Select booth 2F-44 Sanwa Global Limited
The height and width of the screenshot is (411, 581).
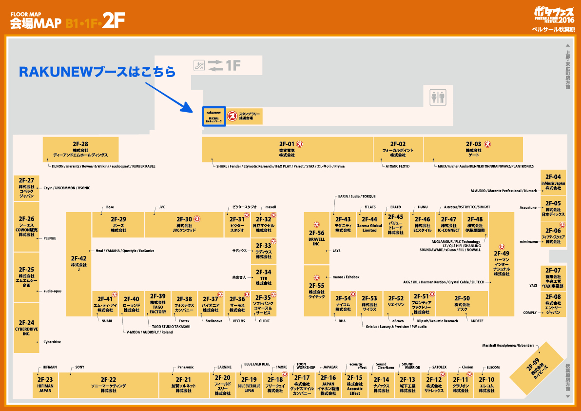click(369, 225)
